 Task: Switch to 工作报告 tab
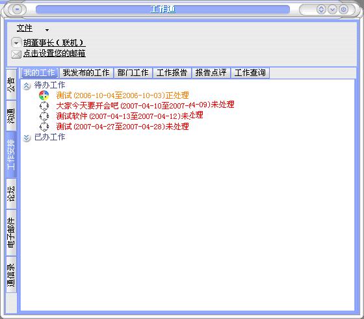(x=172, y=73)
